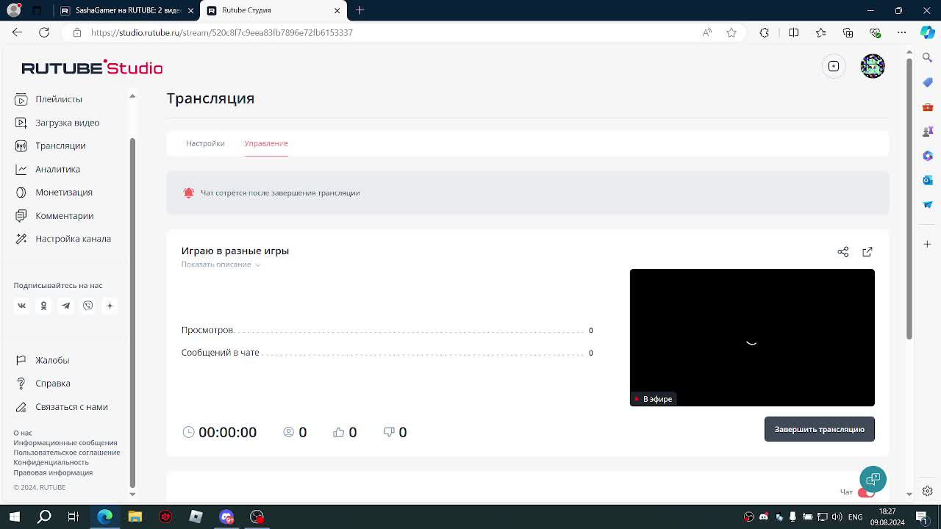Open Аналитика page
The width and height of the screenshot is (941, 529).
[48, 169]
